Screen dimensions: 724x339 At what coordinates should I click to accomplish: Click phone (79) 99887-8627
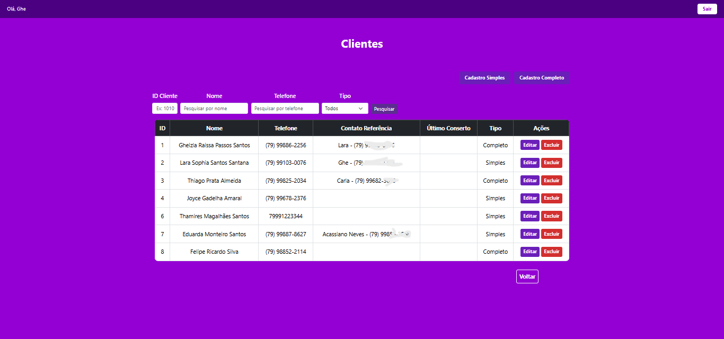click(286, 234)
